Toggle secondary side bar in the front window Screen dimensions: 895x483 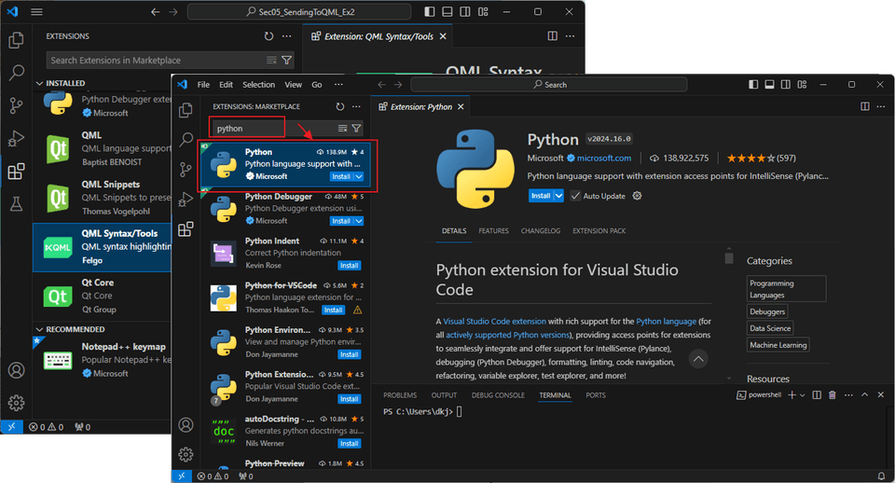click(x=785, y=85)
